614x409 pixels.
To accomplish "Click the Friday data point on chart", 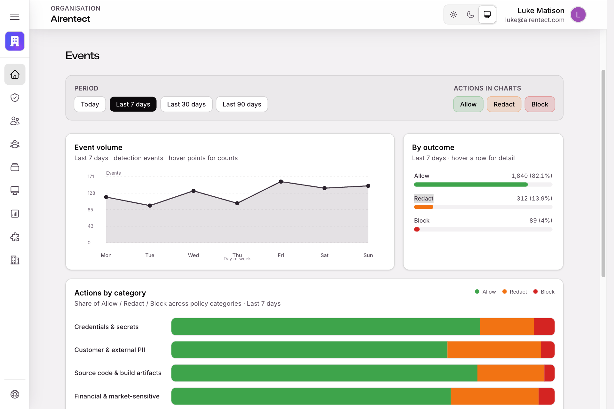I will [x=281, y=182].
